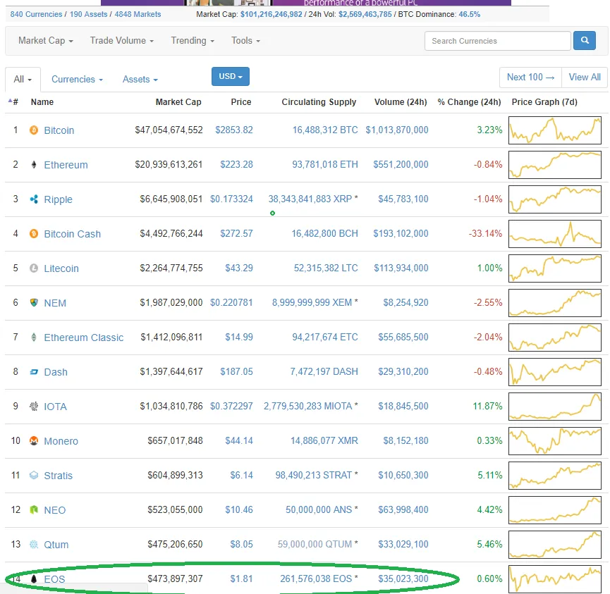Sort table by Name column
Image resolution: width=610 pixels, height=594 pixels.
tap(42, 102)
